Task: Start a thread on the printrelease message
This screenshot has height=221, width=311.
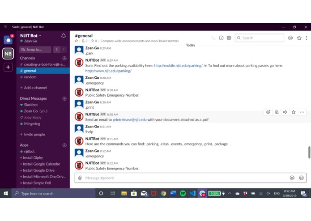Action: coord(277,112)
